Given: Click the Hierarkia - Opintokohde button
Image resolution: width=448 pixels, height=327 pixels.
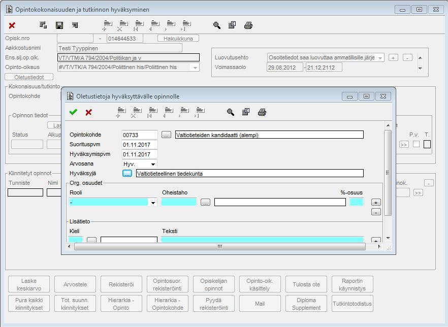Looking at the screenshot, I should pos(168,304).
